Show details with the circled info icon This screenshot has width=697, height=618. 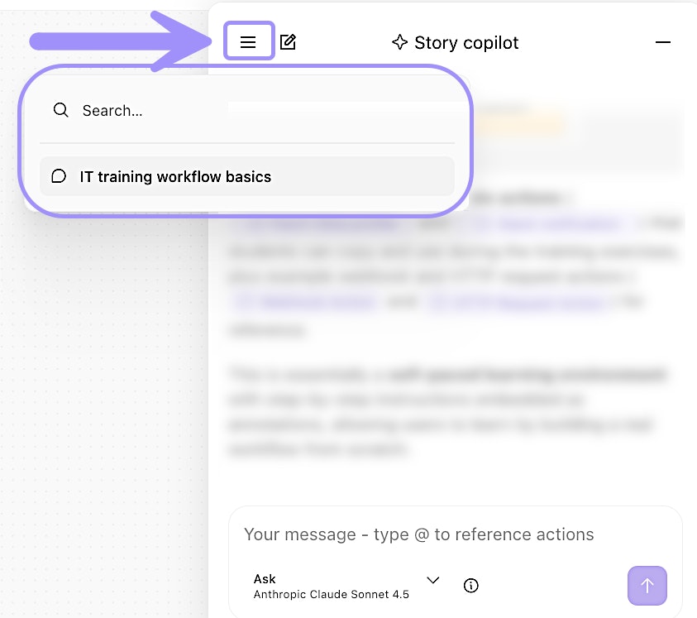[x=471, y=586]
